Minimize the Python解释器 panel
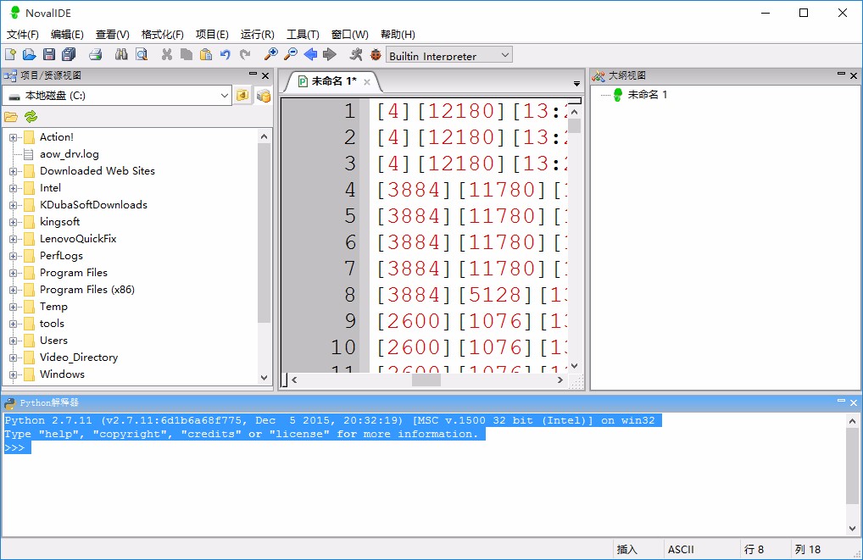This screenshot has width=863, height=560. pyautogui.click(x=841, y=401)
